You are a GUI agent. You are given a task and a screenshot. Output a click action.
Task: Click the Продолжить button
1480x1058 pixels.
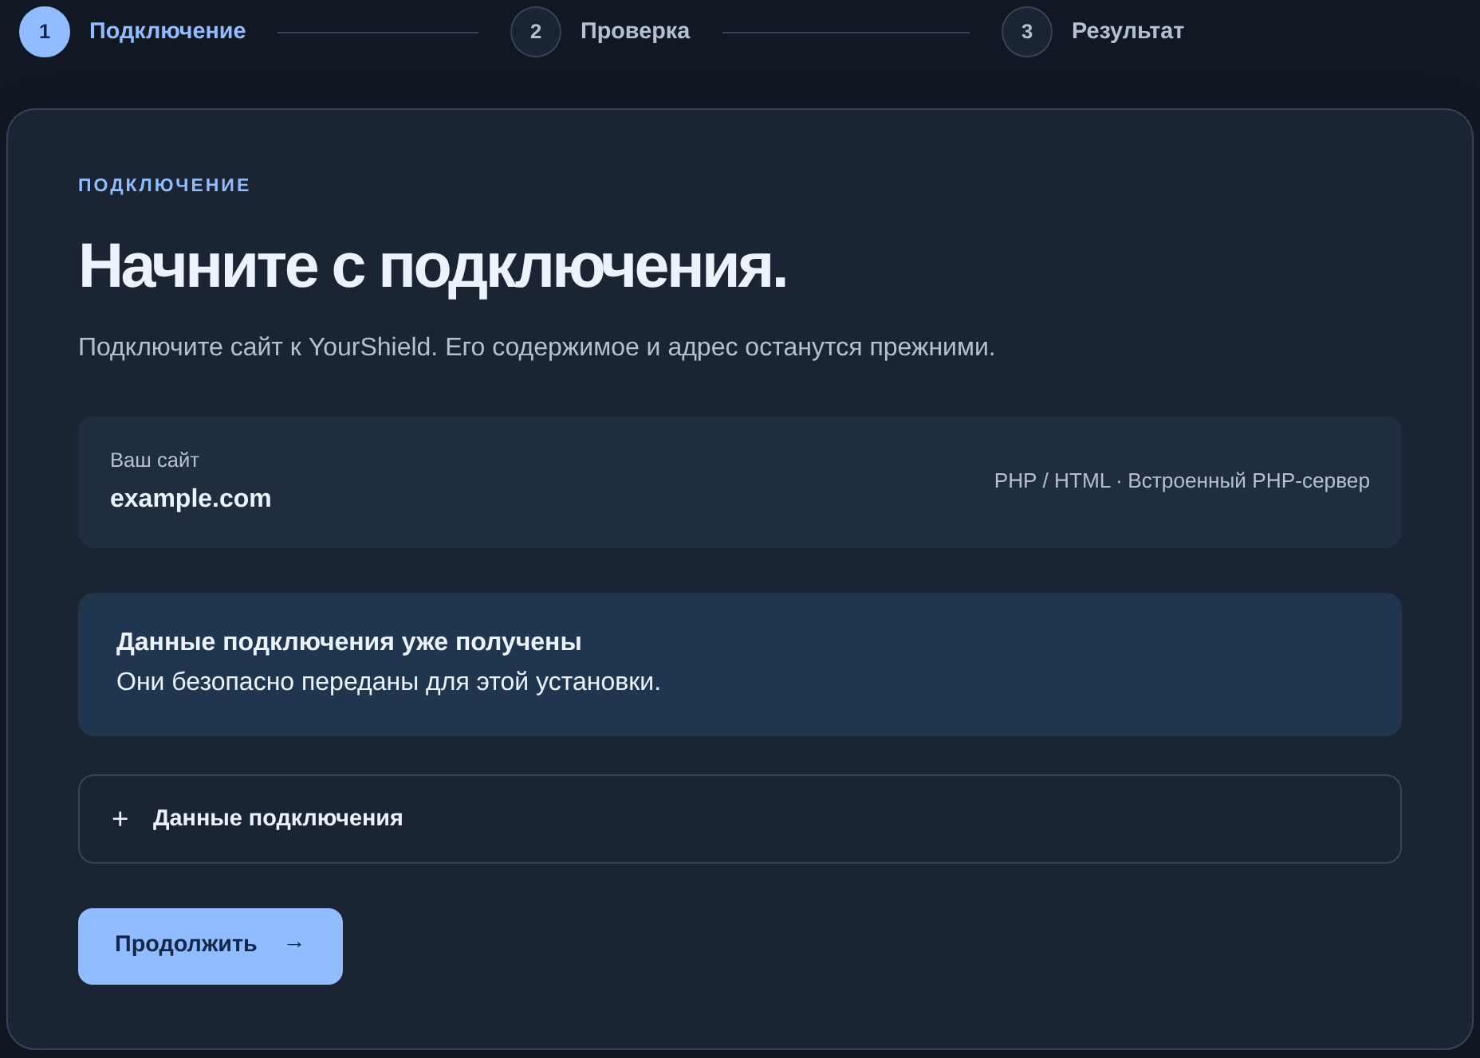pyautogui.click(x=211, y=946)
